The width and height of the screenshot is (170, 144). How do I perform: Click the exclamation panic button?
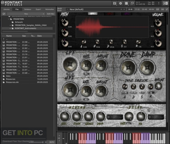pyautogui.click(x=159, y=3)
